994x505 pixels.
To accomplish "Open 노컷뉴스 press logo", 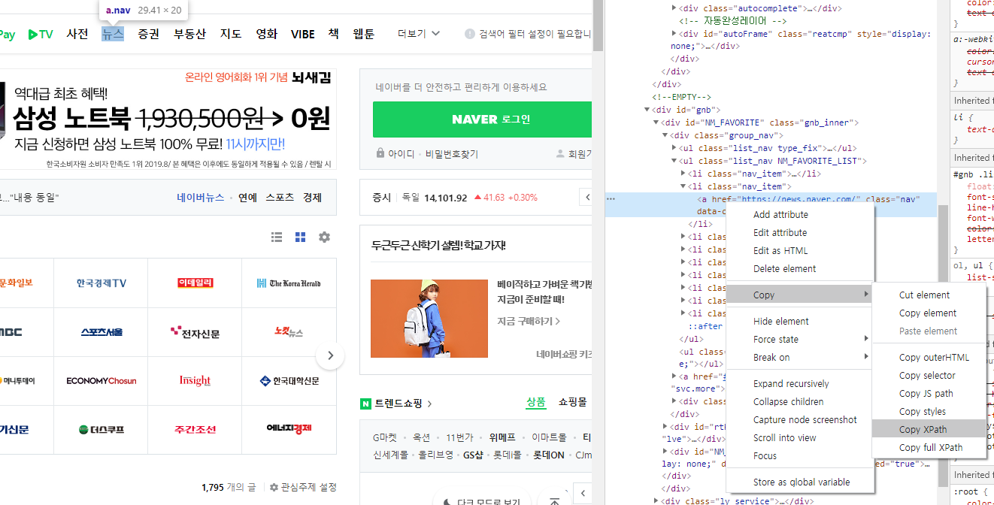I will coord(289,331).
